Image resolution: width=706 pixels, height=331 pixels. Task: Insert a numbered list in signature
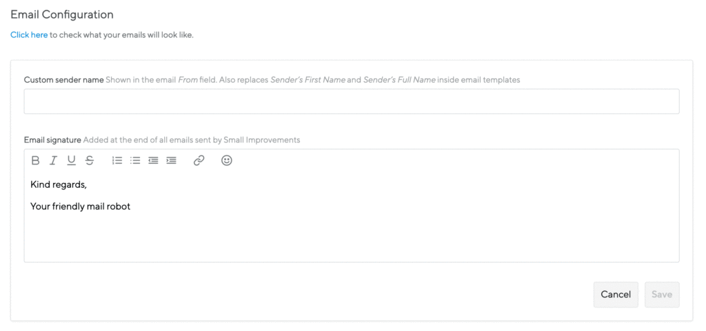coord(117,160)
